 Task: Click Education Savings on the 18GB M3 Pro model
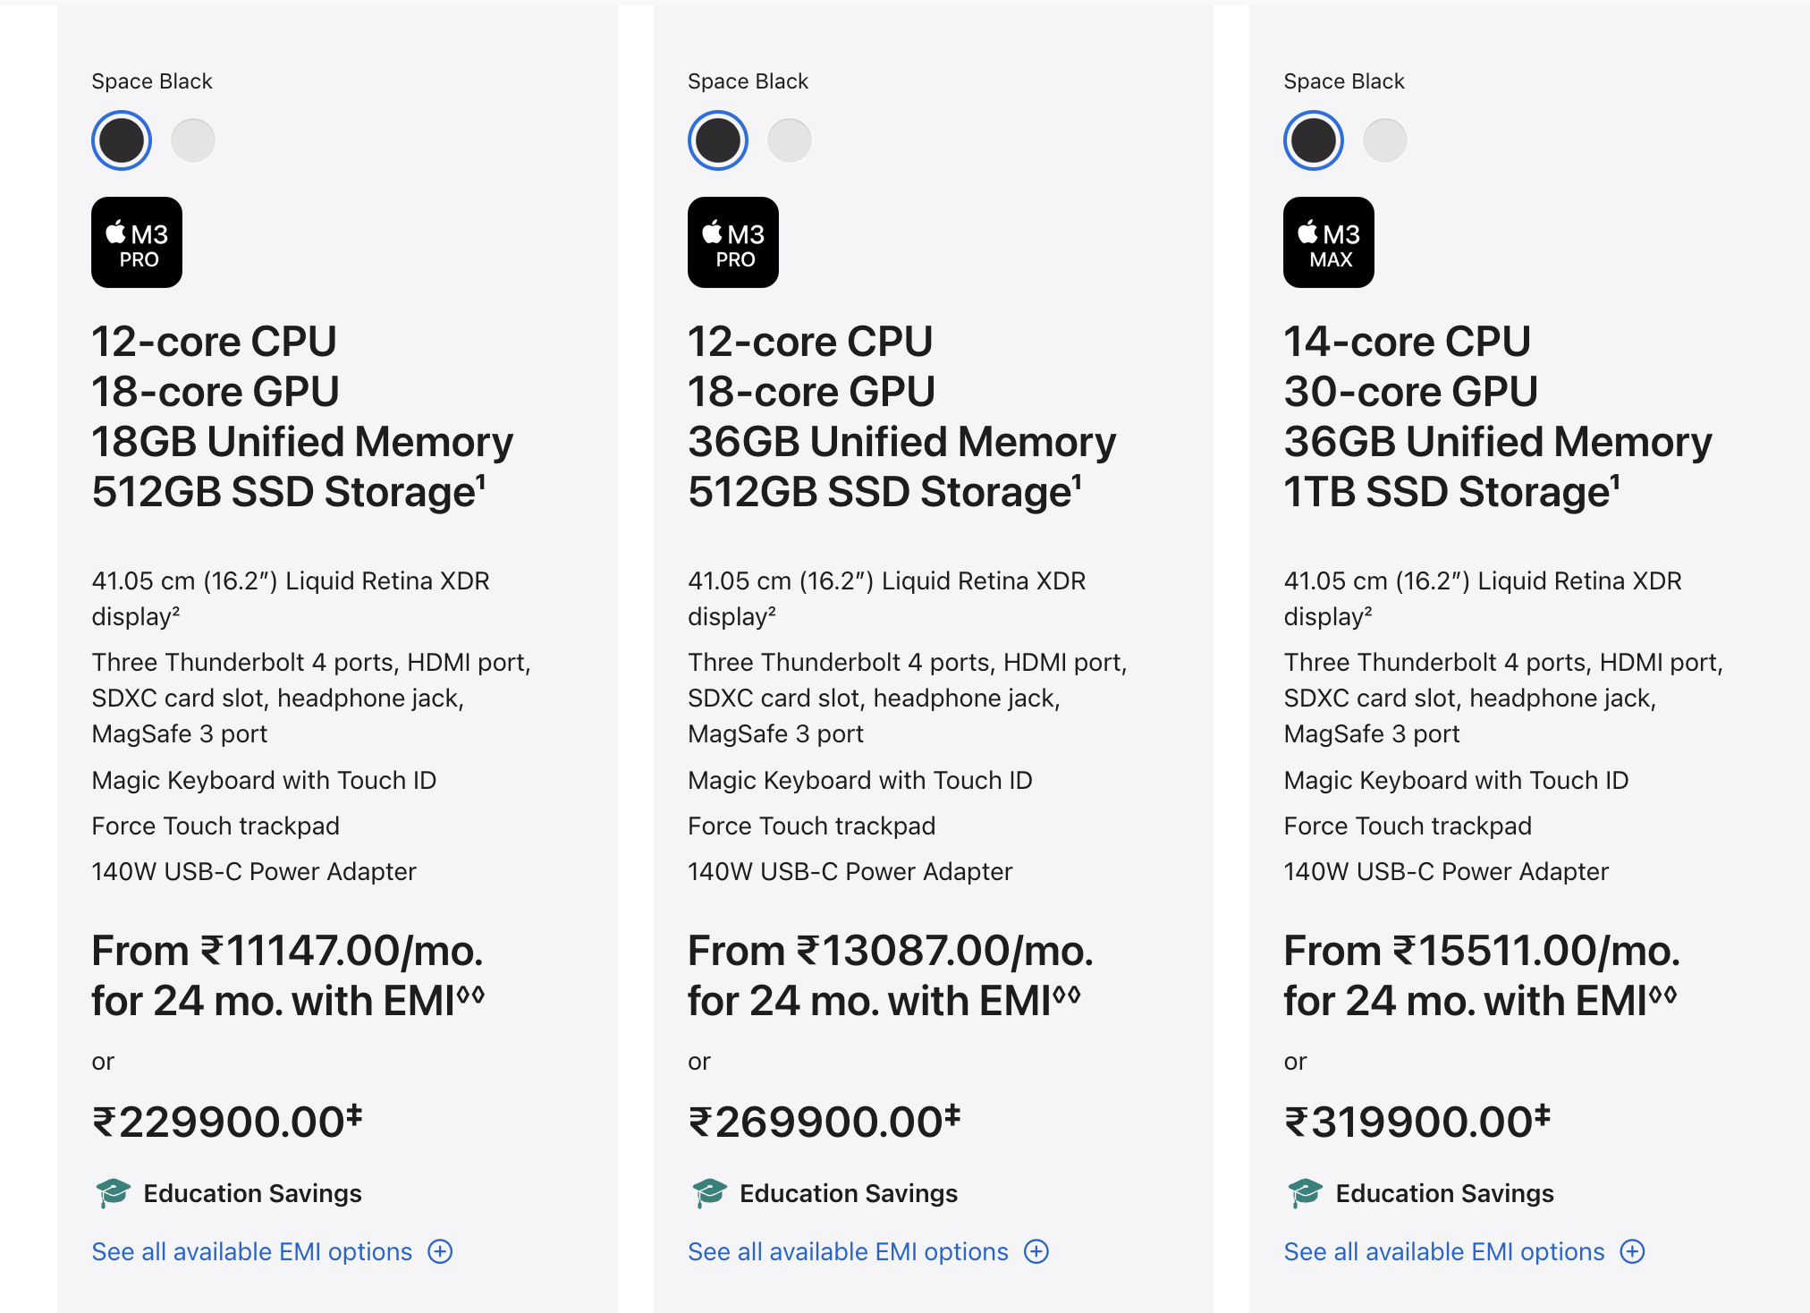coord(252,1193)
